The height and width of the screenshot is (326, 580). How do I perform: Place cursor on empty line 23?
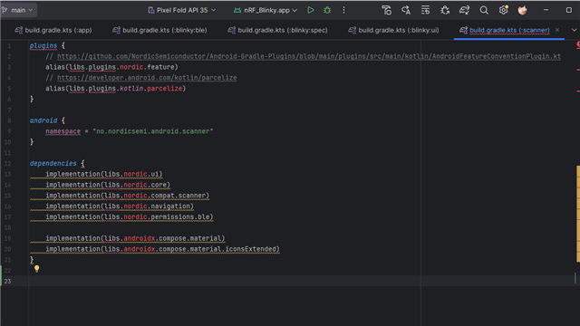click(x=302, y=282)
